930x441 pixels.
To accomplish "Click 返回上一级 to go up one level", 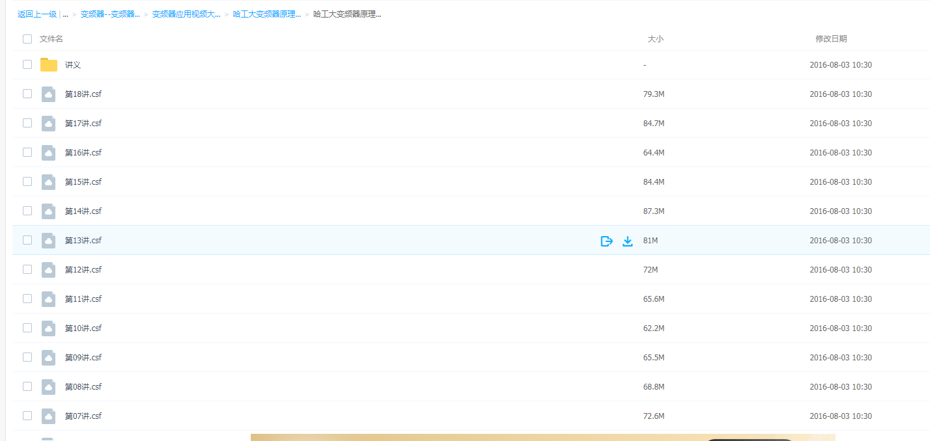I will coord(37,14).
